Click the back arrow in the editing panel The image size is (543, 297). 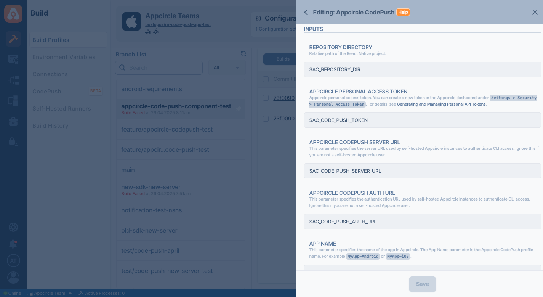(x=306, y=12)
